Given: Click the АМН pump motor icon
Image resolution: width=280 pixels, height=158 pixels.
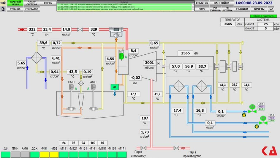Looking at the screenshot, I should coord(93,87).
